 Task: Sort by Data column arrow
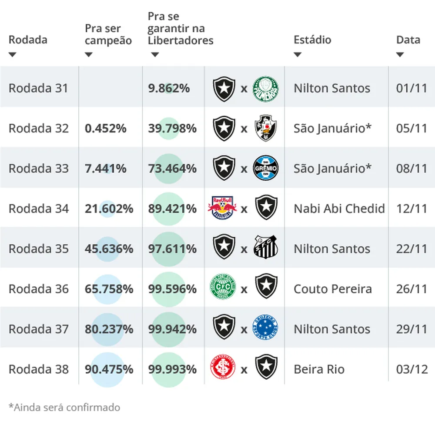click(400, 55)
